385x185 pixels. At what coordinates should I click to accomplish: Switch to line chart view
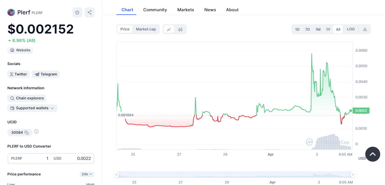tap(169, 29)
